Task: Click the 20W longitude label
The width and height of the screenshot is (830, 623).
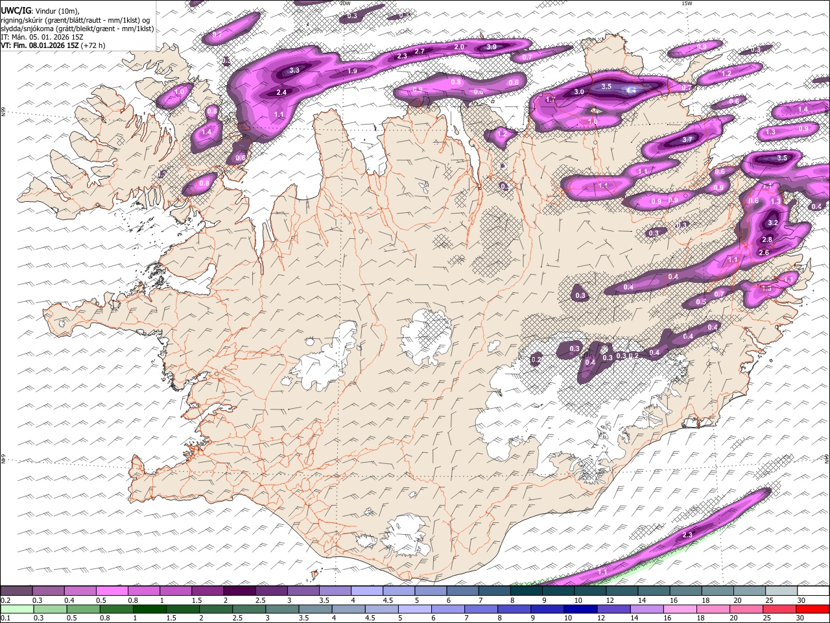Action: (x=345, y=3)
